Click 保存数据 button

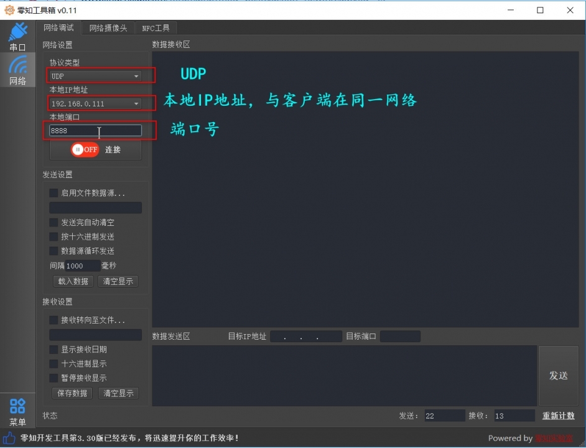pos(72,393)
